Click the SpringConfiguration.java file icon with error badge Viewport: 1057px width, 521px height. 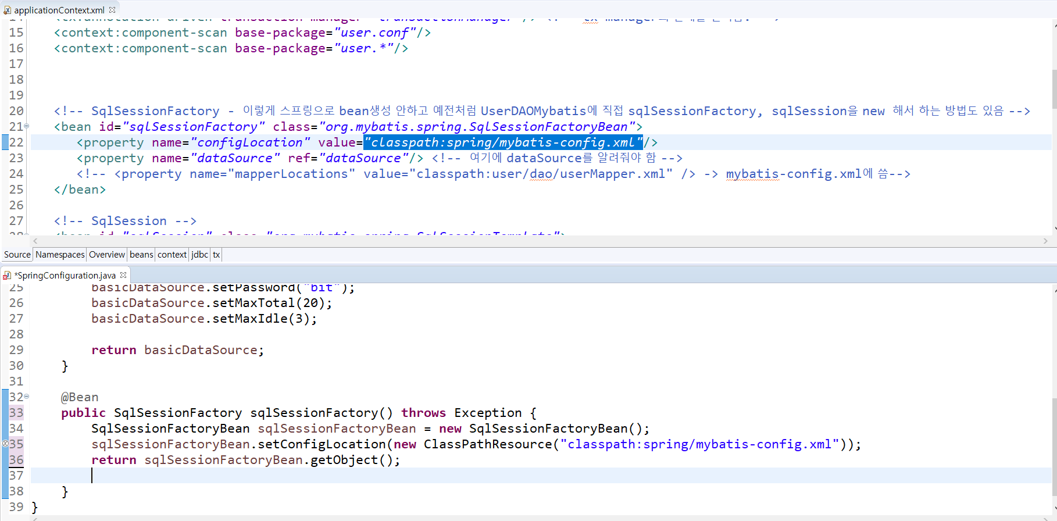[7, 275]
